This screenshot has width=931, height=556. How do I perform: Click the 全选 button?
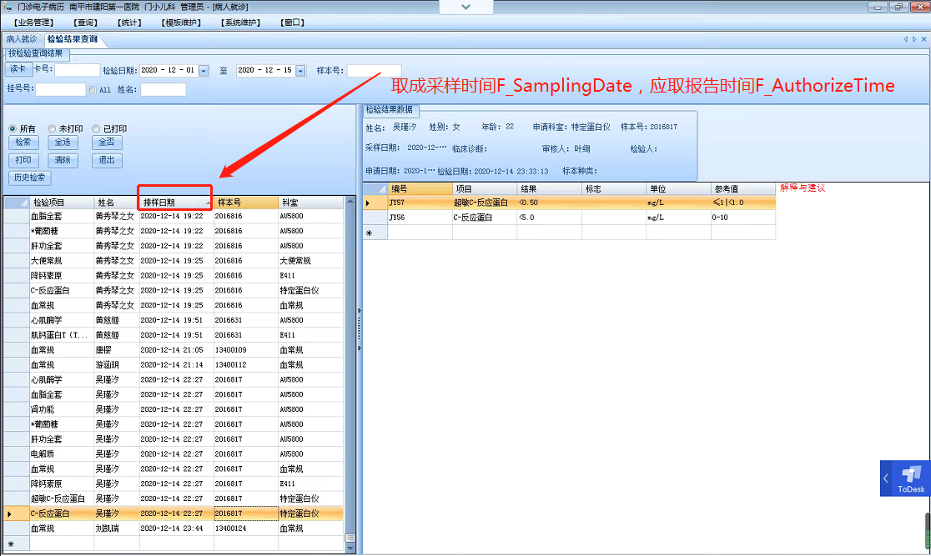pos(63,143)
